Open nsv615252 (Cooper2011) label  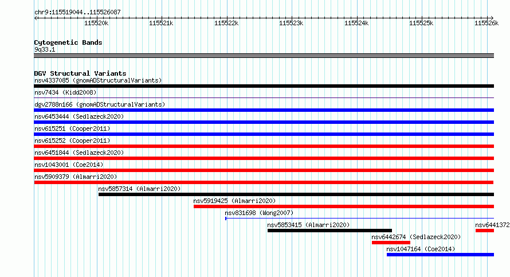point(72,141)
